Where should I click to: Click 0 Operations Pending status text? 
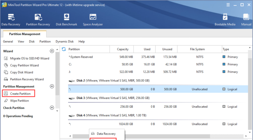click(x=18, y=116)
